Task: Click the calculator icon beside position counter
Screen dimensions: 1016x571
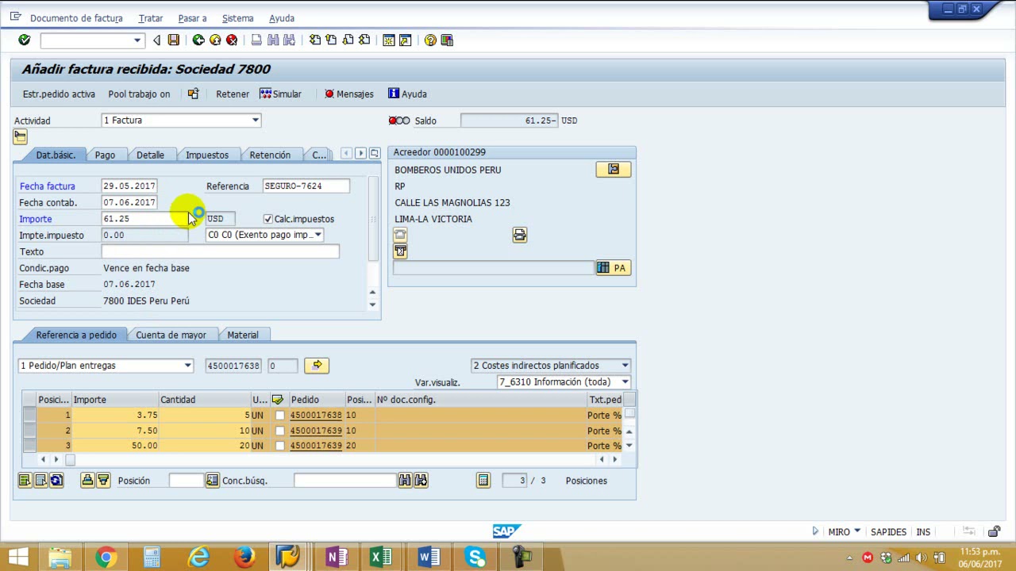Action: tap(483, 480)
